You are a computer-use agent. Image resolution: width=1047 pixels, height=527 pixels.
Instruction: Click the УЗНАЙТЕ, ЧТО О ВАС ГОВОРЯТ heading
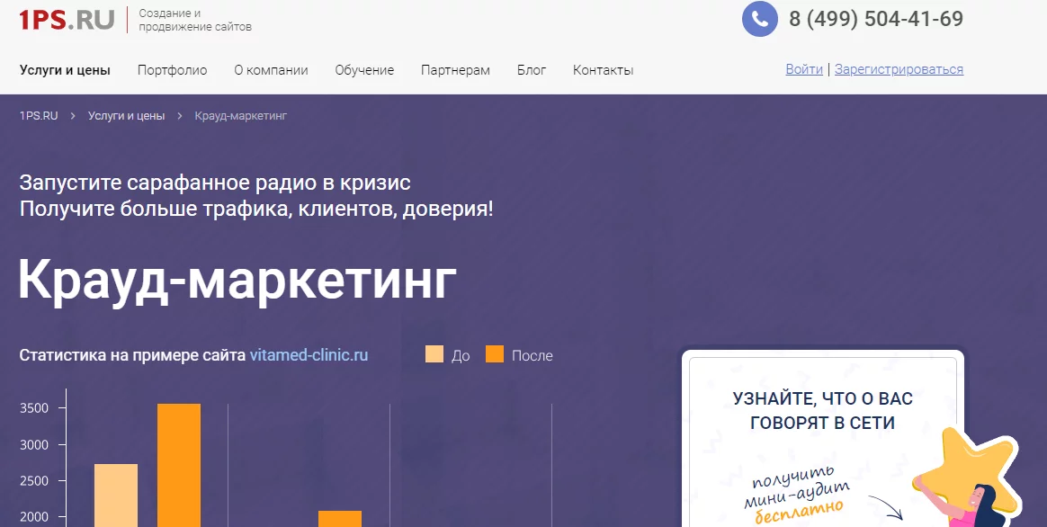(x=823, y=411)
